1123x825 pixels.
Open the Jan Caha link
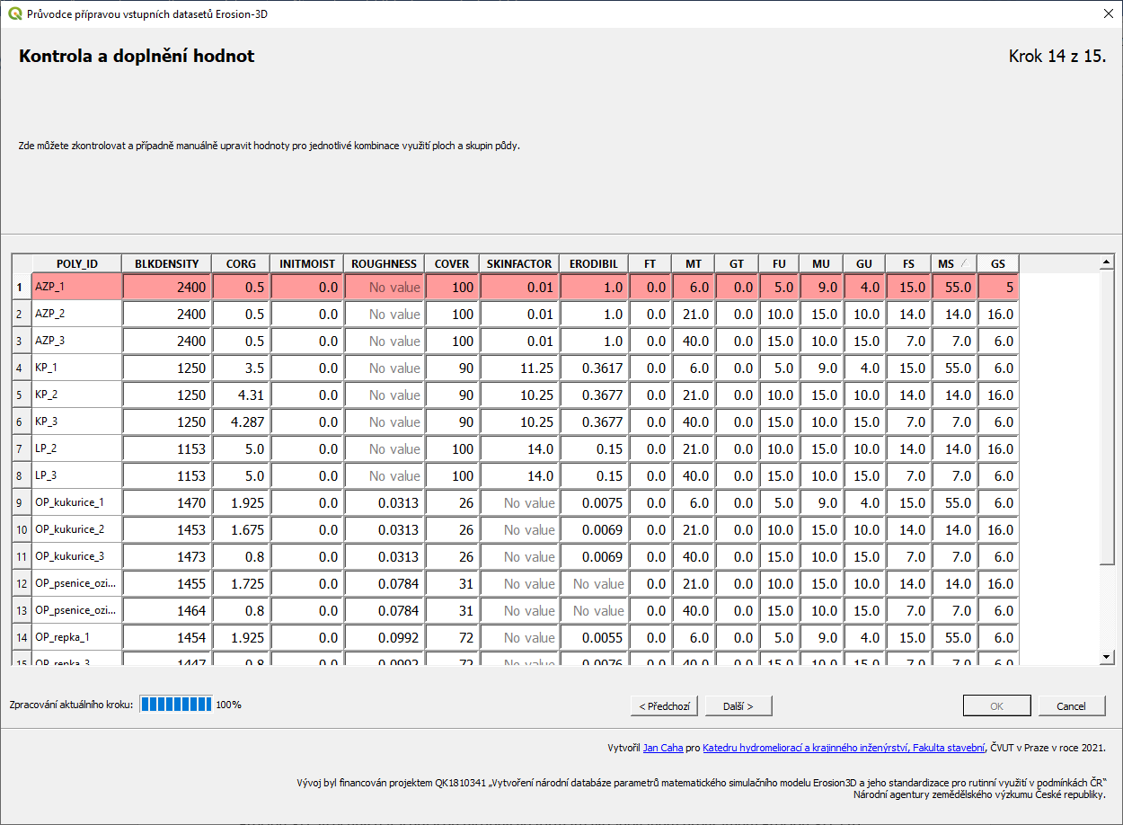tap(664, 748)
